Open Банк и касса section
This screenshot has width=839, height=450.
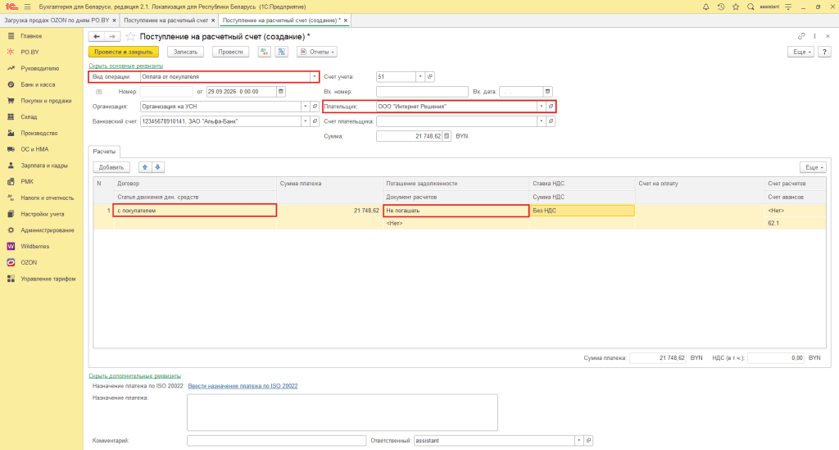click(38, 84)
